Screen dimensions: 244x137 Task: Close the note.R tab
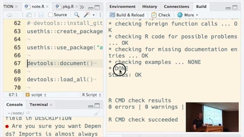47,6
